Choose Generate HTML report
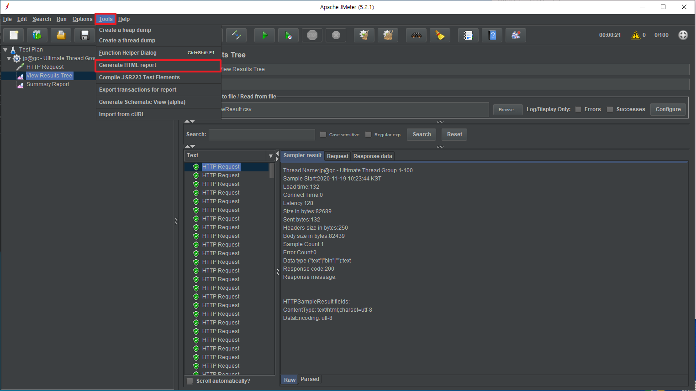Image resolution: width=696 pixels, height=391 pixels. (x=158, y=65)
